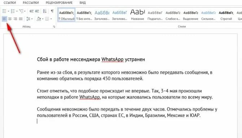The image size is (242, 138).
Task: Justify the text across the width
Action: tap(21, 19)
